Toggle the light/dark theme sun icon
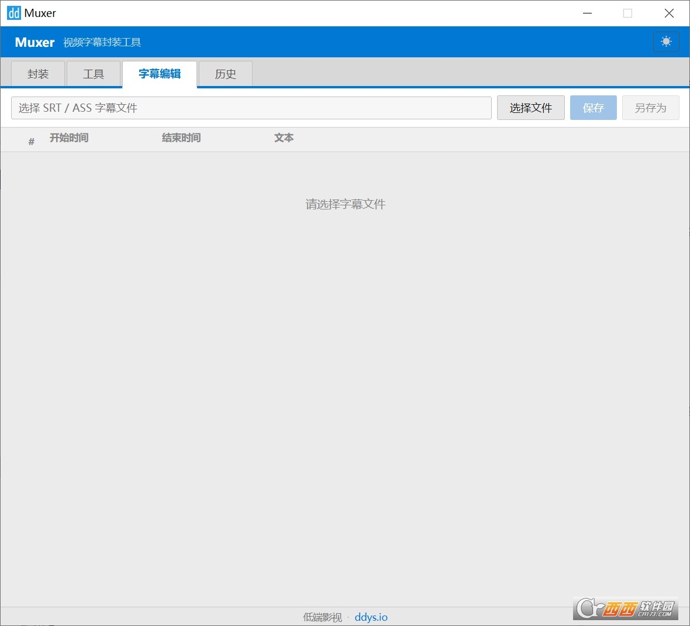The height and width of the screenshot is (626, 690). [666, 42]
